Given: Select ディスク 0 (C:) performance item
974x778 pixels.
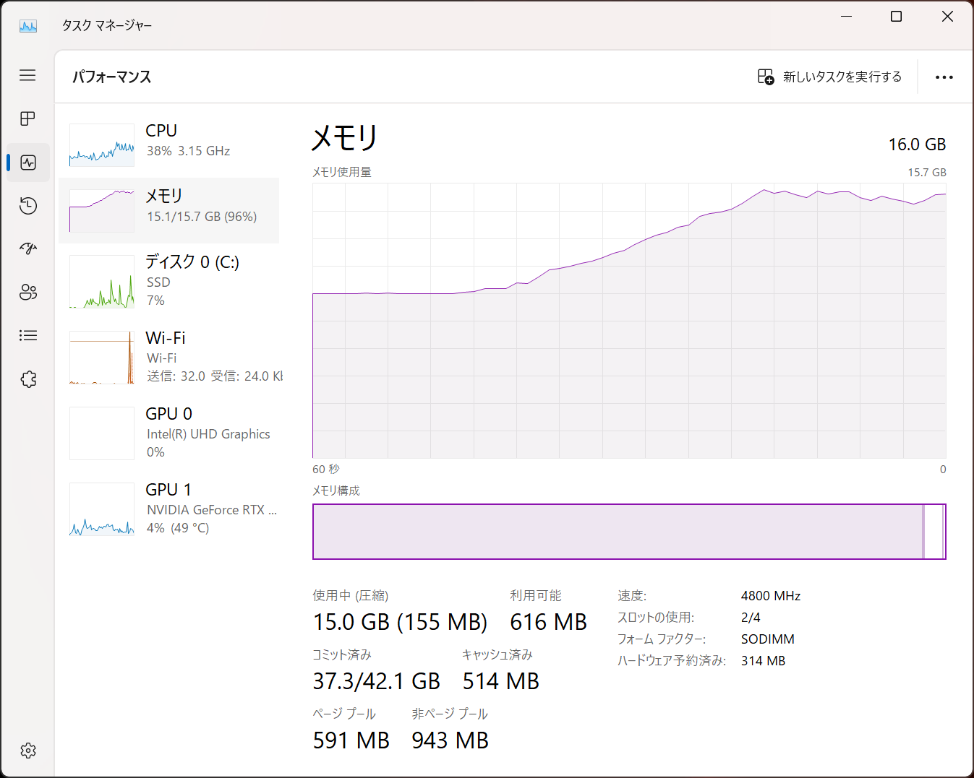Looking at the screenshot, I should coord(169,281).
